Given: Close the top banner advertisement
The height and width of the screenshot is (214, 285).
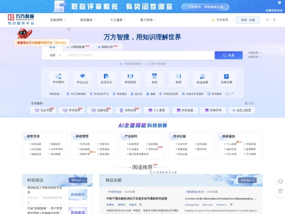Looking at the screenshot, I should pos(280,2).
